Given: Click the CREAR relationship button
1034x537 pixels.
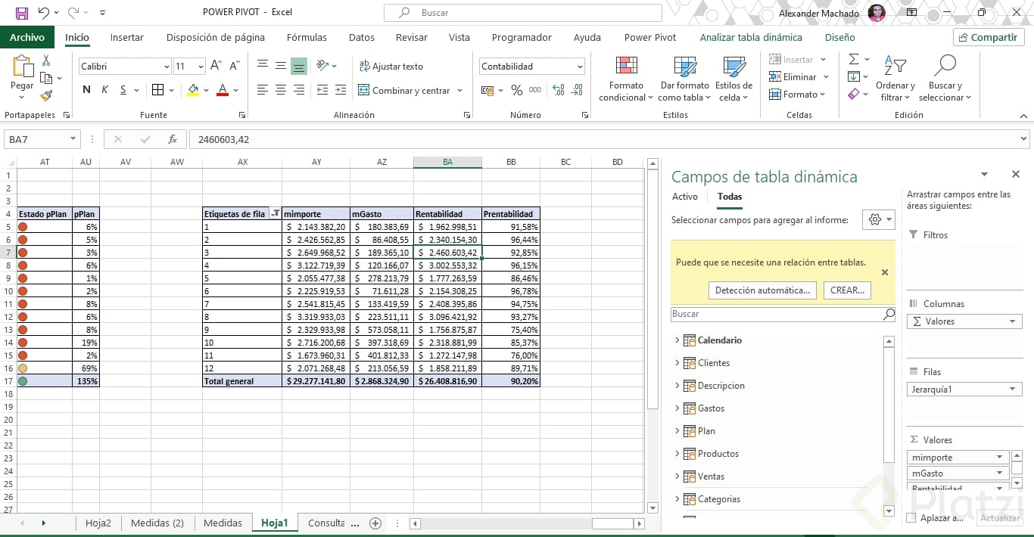Looking at the screenshot, I should (847, 290).
